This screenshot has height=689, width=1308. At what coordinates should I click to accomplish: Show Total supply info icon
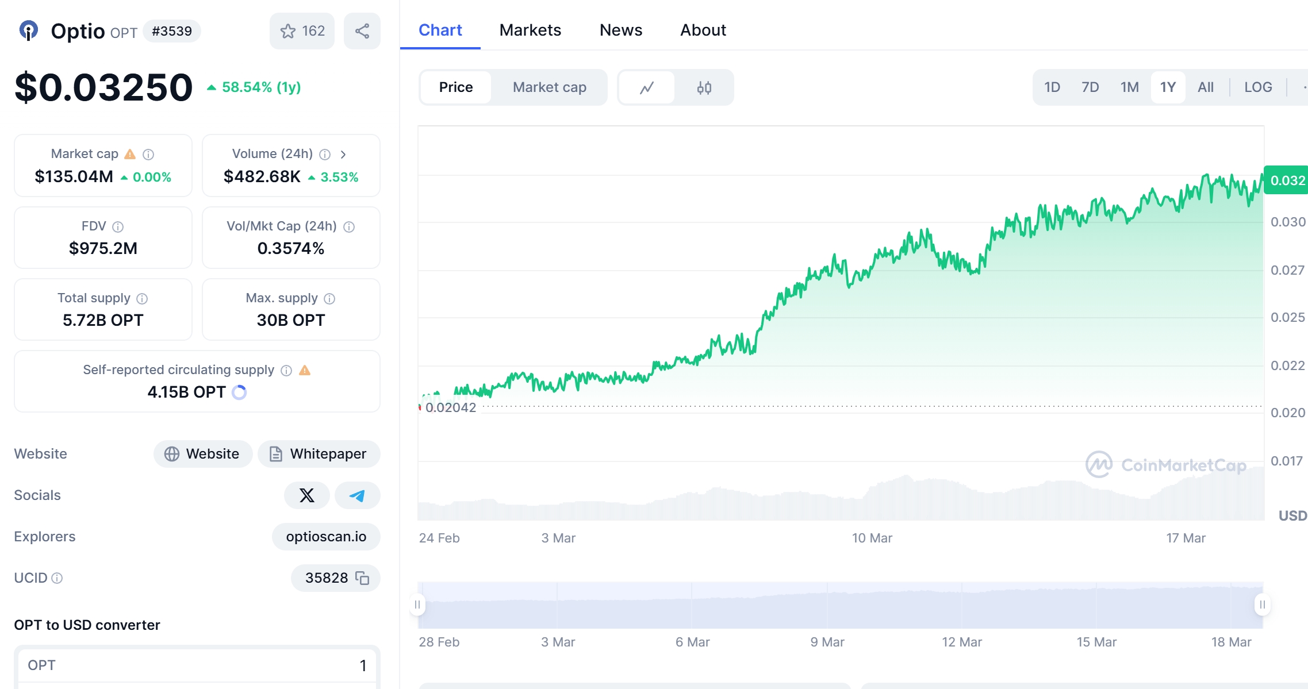click(142, 298)
